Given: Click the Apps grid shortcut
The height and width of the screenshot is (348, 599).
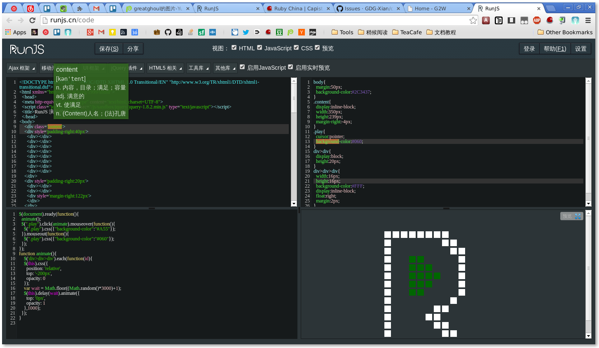Looking at the screenshot, I should click(16, 32).
